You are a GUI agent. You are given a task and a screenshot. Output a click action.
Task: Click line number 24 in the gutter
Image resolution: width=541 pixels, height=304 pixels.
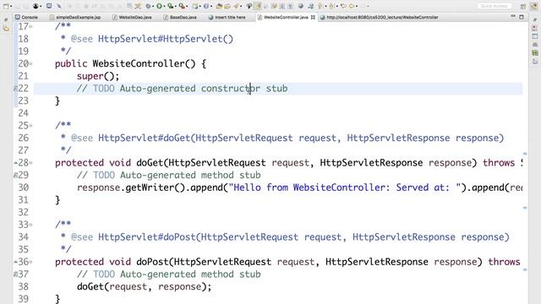[23, 113]
